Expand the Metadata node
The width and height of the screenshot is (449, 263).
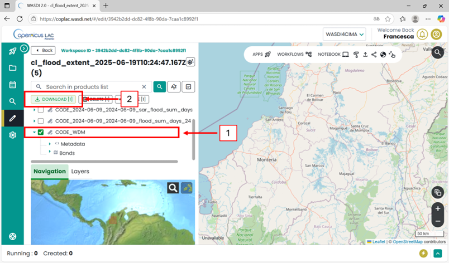click(x=50, y=144)
